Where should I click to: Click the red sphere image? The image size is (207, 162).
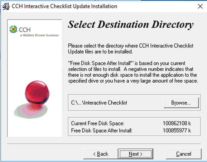(37, 93)
